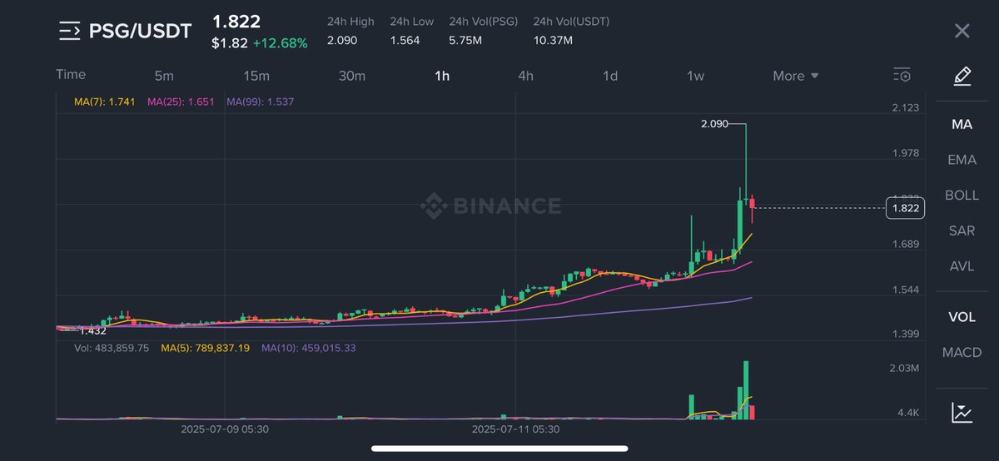Click the volume MA(10) 459,015.33 label
Image resolution: width=999 pixels, height=461 pixels.
[x=309, y=348]
